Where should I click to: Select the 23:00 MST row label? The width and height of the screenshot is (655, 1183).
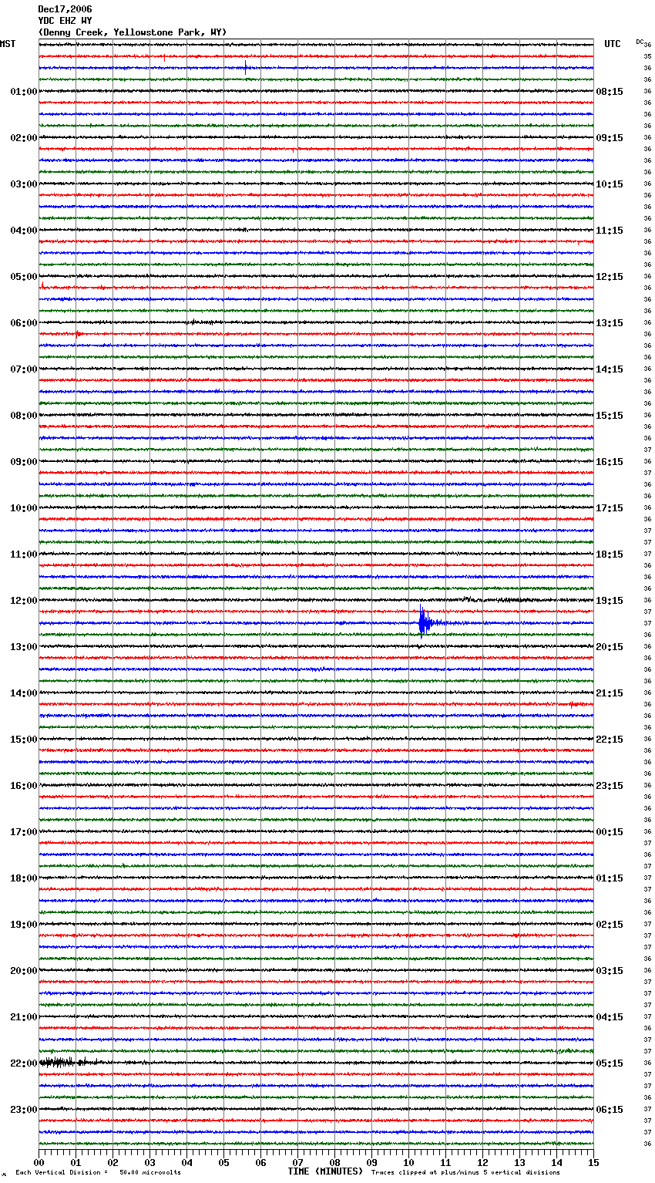pyautogui.click(x=23, y=1110)
